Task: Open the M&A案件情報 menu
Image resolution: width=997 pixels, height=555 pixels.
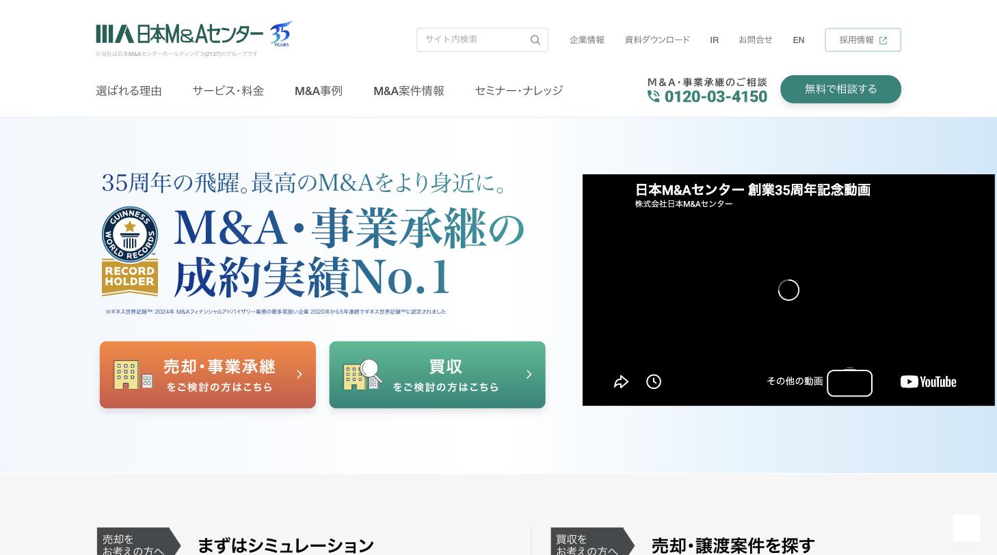Action: (408, 90)
